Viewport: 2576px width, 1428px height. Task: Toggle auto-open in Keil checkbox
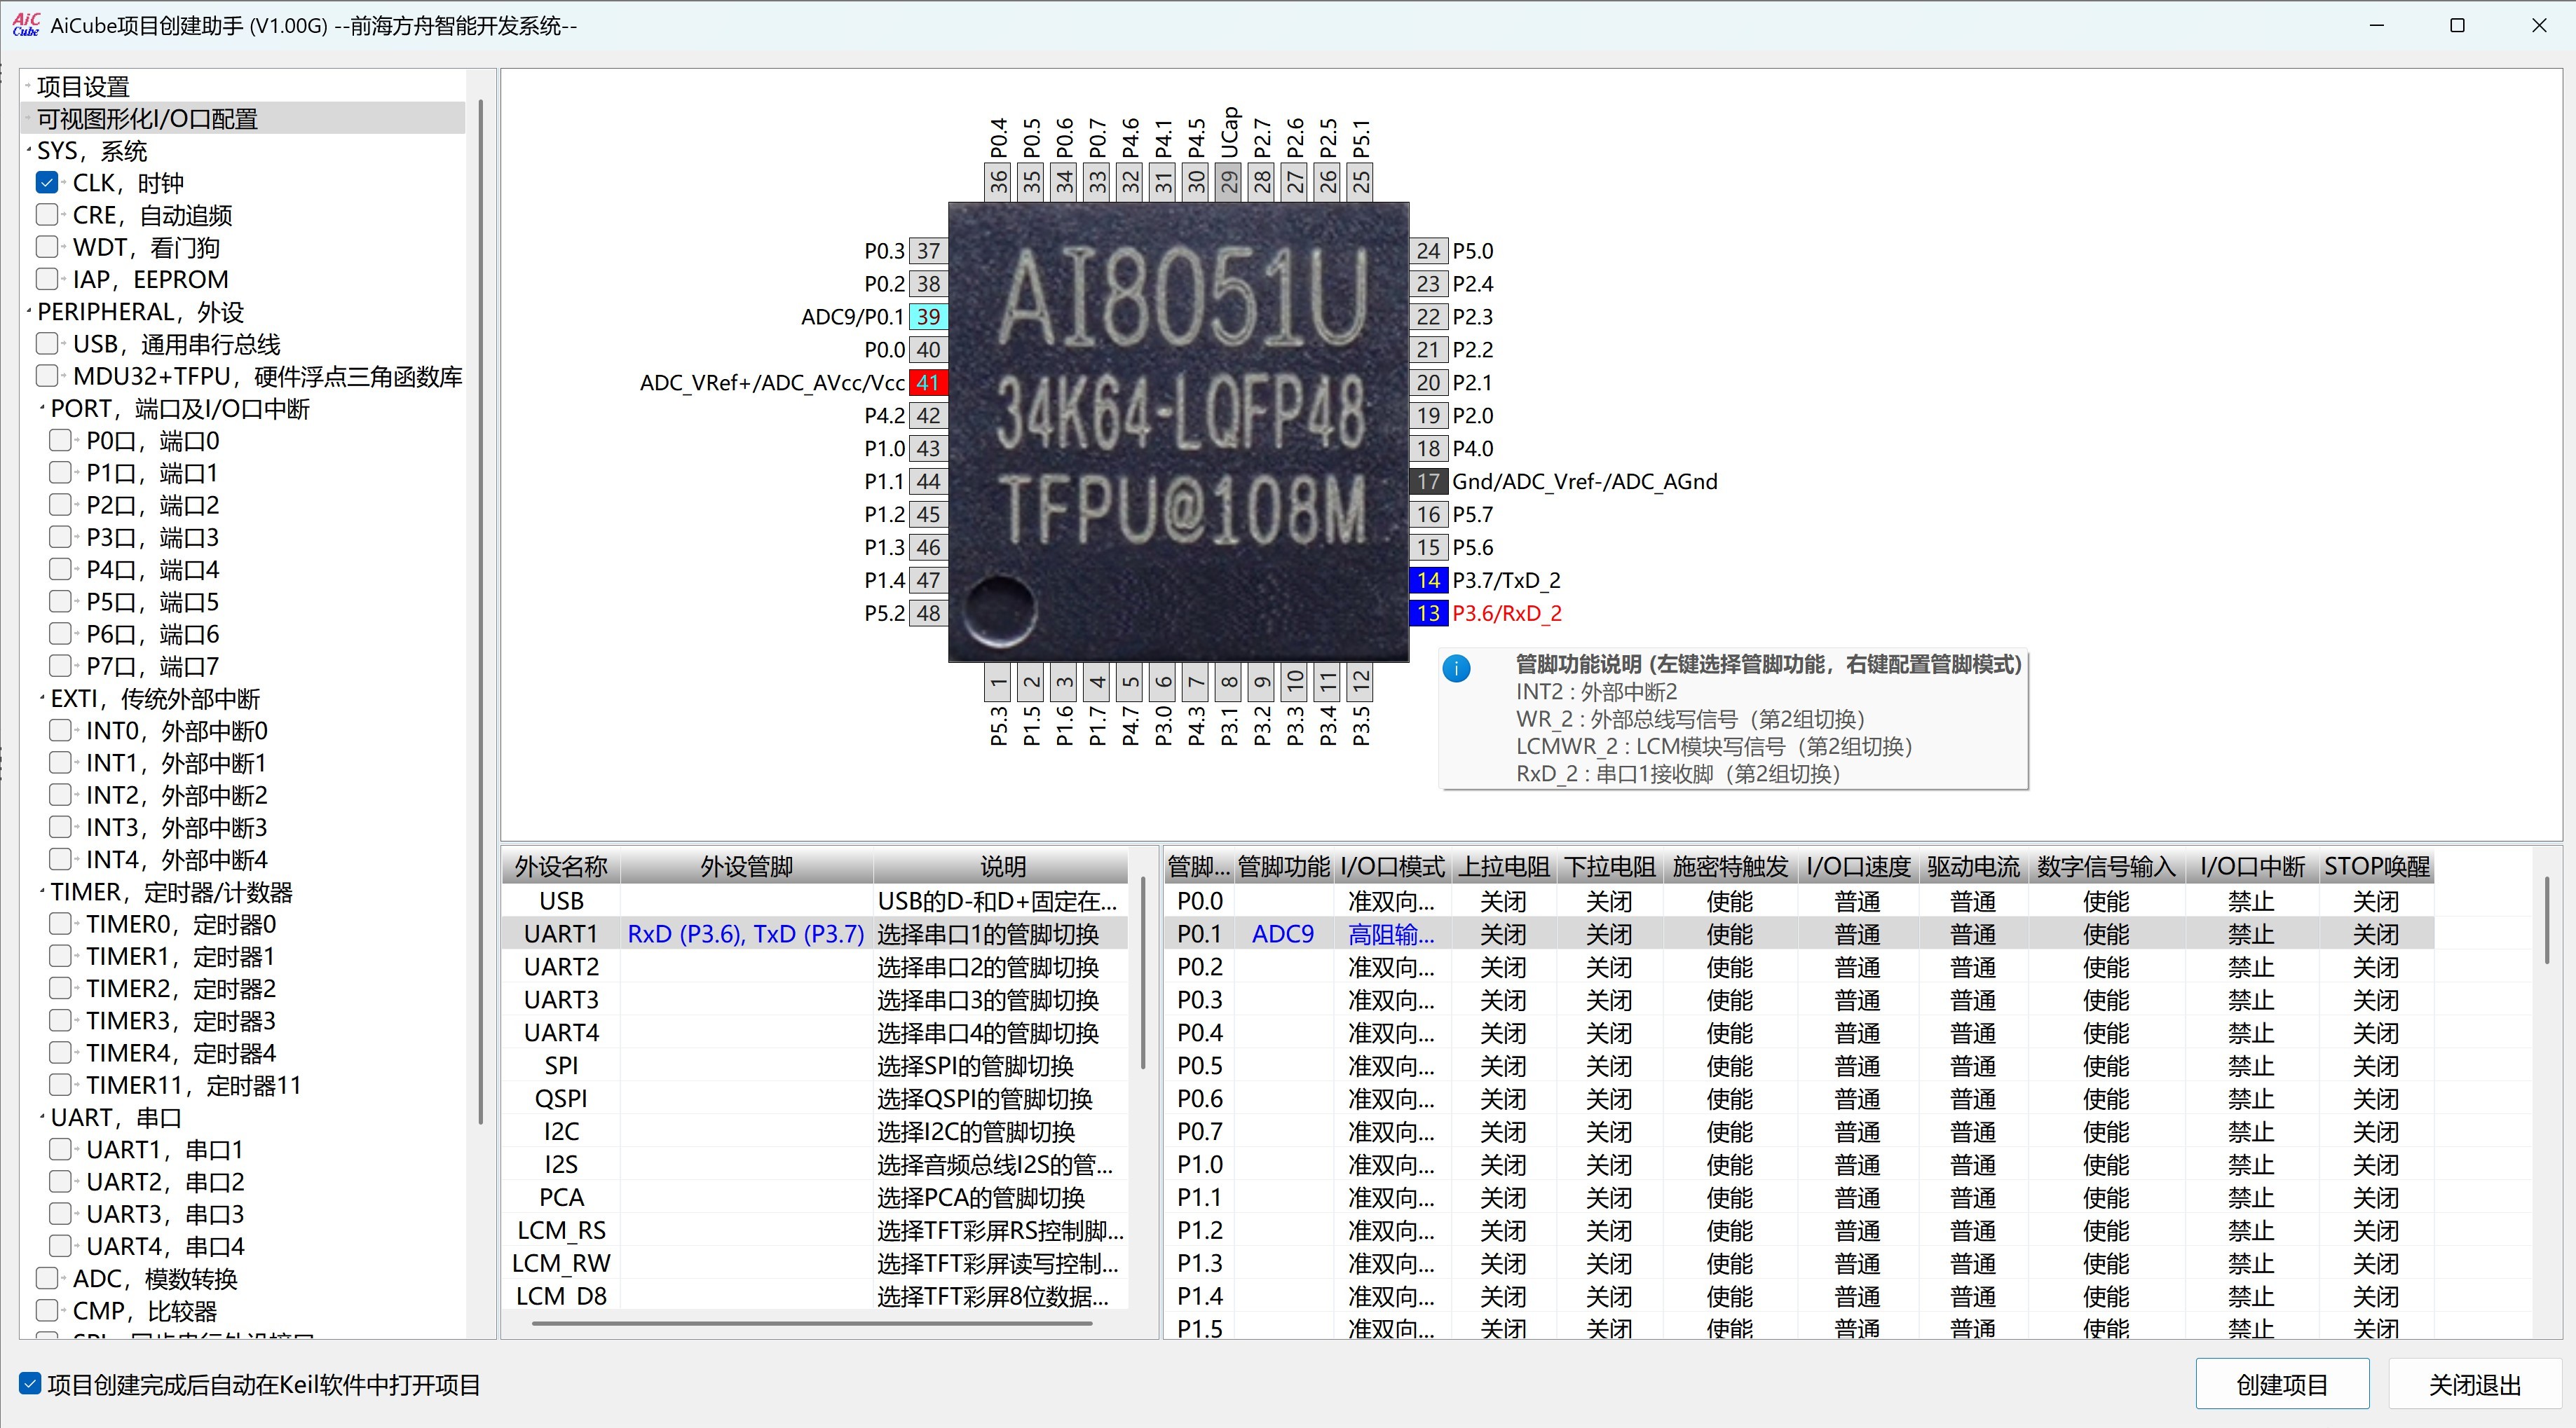tap(30, 1384)
